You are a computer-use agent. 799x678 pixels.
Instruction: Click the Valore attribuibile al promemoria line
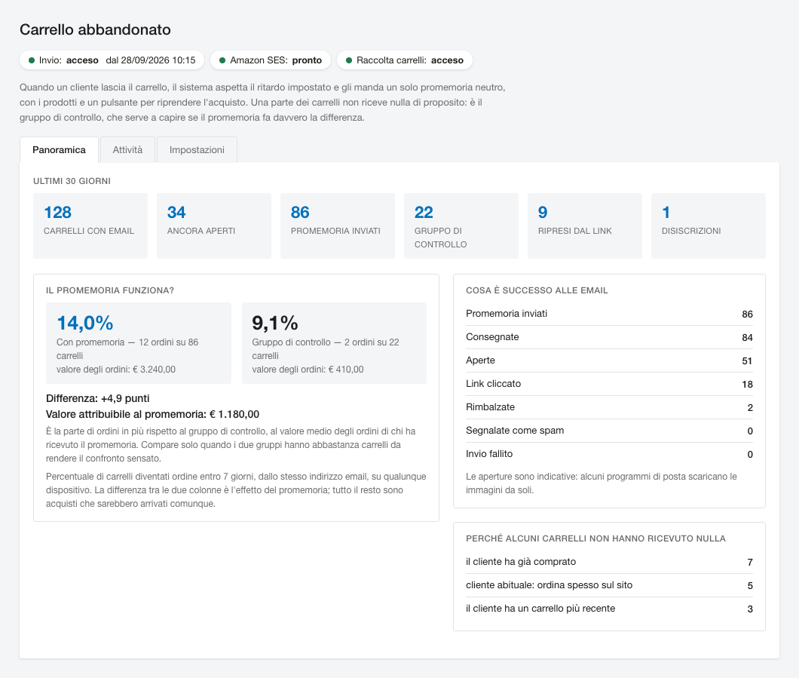(x=152, y=414)
